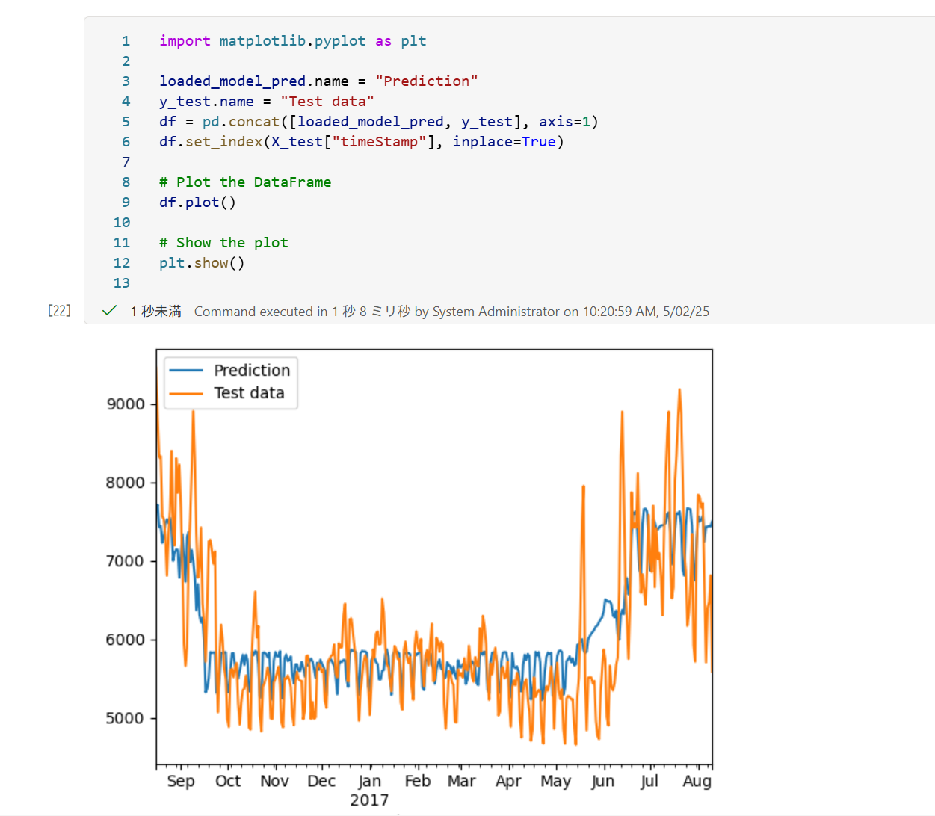Click the 6000 y-axis tick label
935x816 pixels.
tap(125, 640)
